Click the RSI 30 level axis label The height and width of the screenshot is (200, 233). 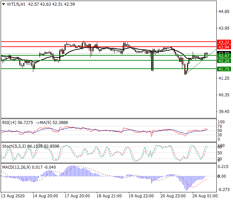pyautogui.click(x=220, y=135)
